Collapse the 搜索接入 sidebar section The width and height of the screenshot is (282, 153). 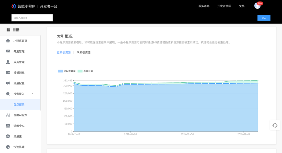[x=33, y=94]
